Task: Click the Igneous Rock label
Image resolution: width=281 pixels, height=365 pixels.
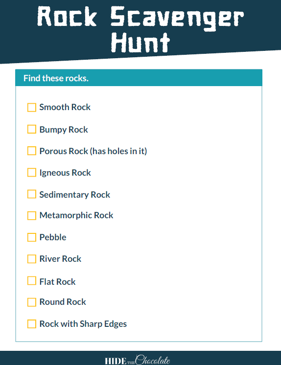Action: click(x=65, y=173)
